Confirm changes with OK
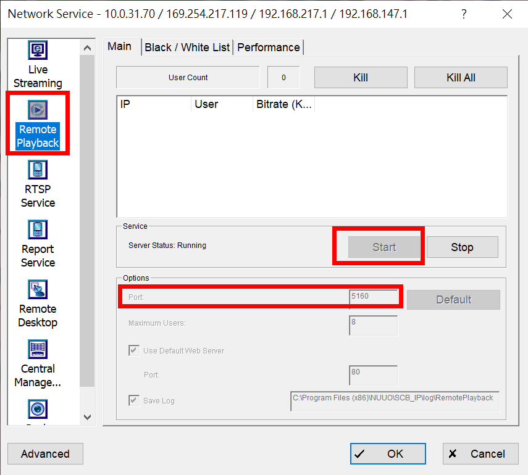 click(x=387, y=453)
